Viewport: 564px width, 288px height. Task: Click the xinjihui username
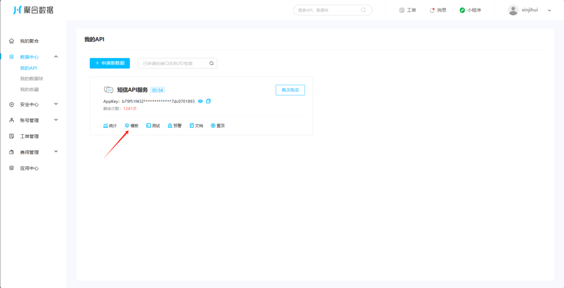click(x=530, y=10)
